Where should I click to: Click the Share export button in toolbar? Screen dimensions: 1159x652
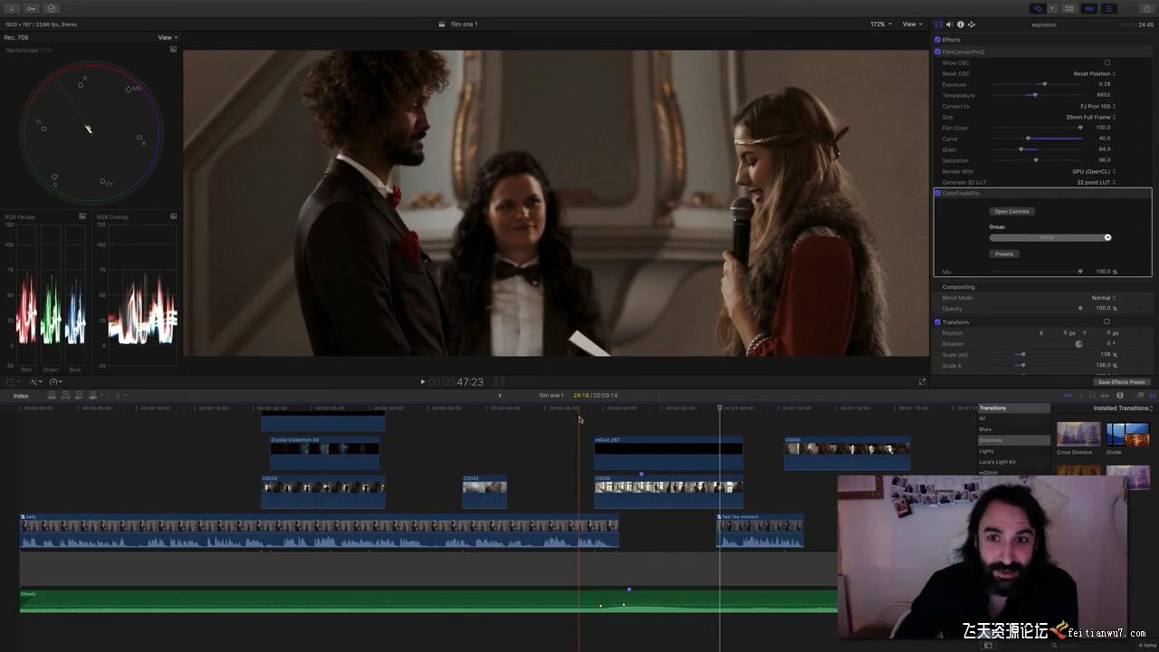[x=1147, y=8]
